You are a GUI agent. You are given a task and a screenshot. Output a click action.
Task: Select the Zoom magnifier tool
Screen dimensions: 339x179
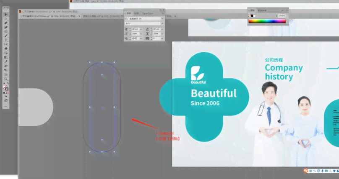coord(5,79)
